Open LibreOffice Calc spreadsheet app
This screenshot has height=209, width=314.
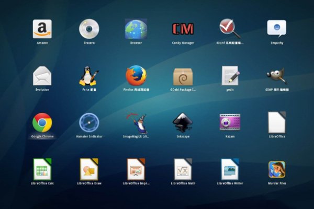42,169
